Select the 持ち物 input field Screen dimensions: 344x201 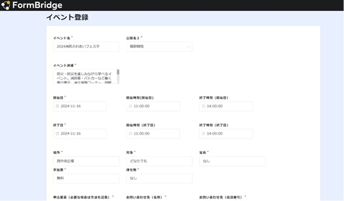pos(159,178)
